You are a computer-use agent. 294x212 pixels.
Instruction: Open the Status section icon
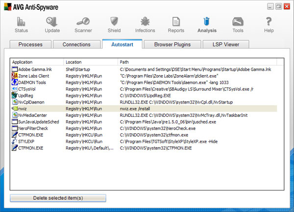pos(21,21)
